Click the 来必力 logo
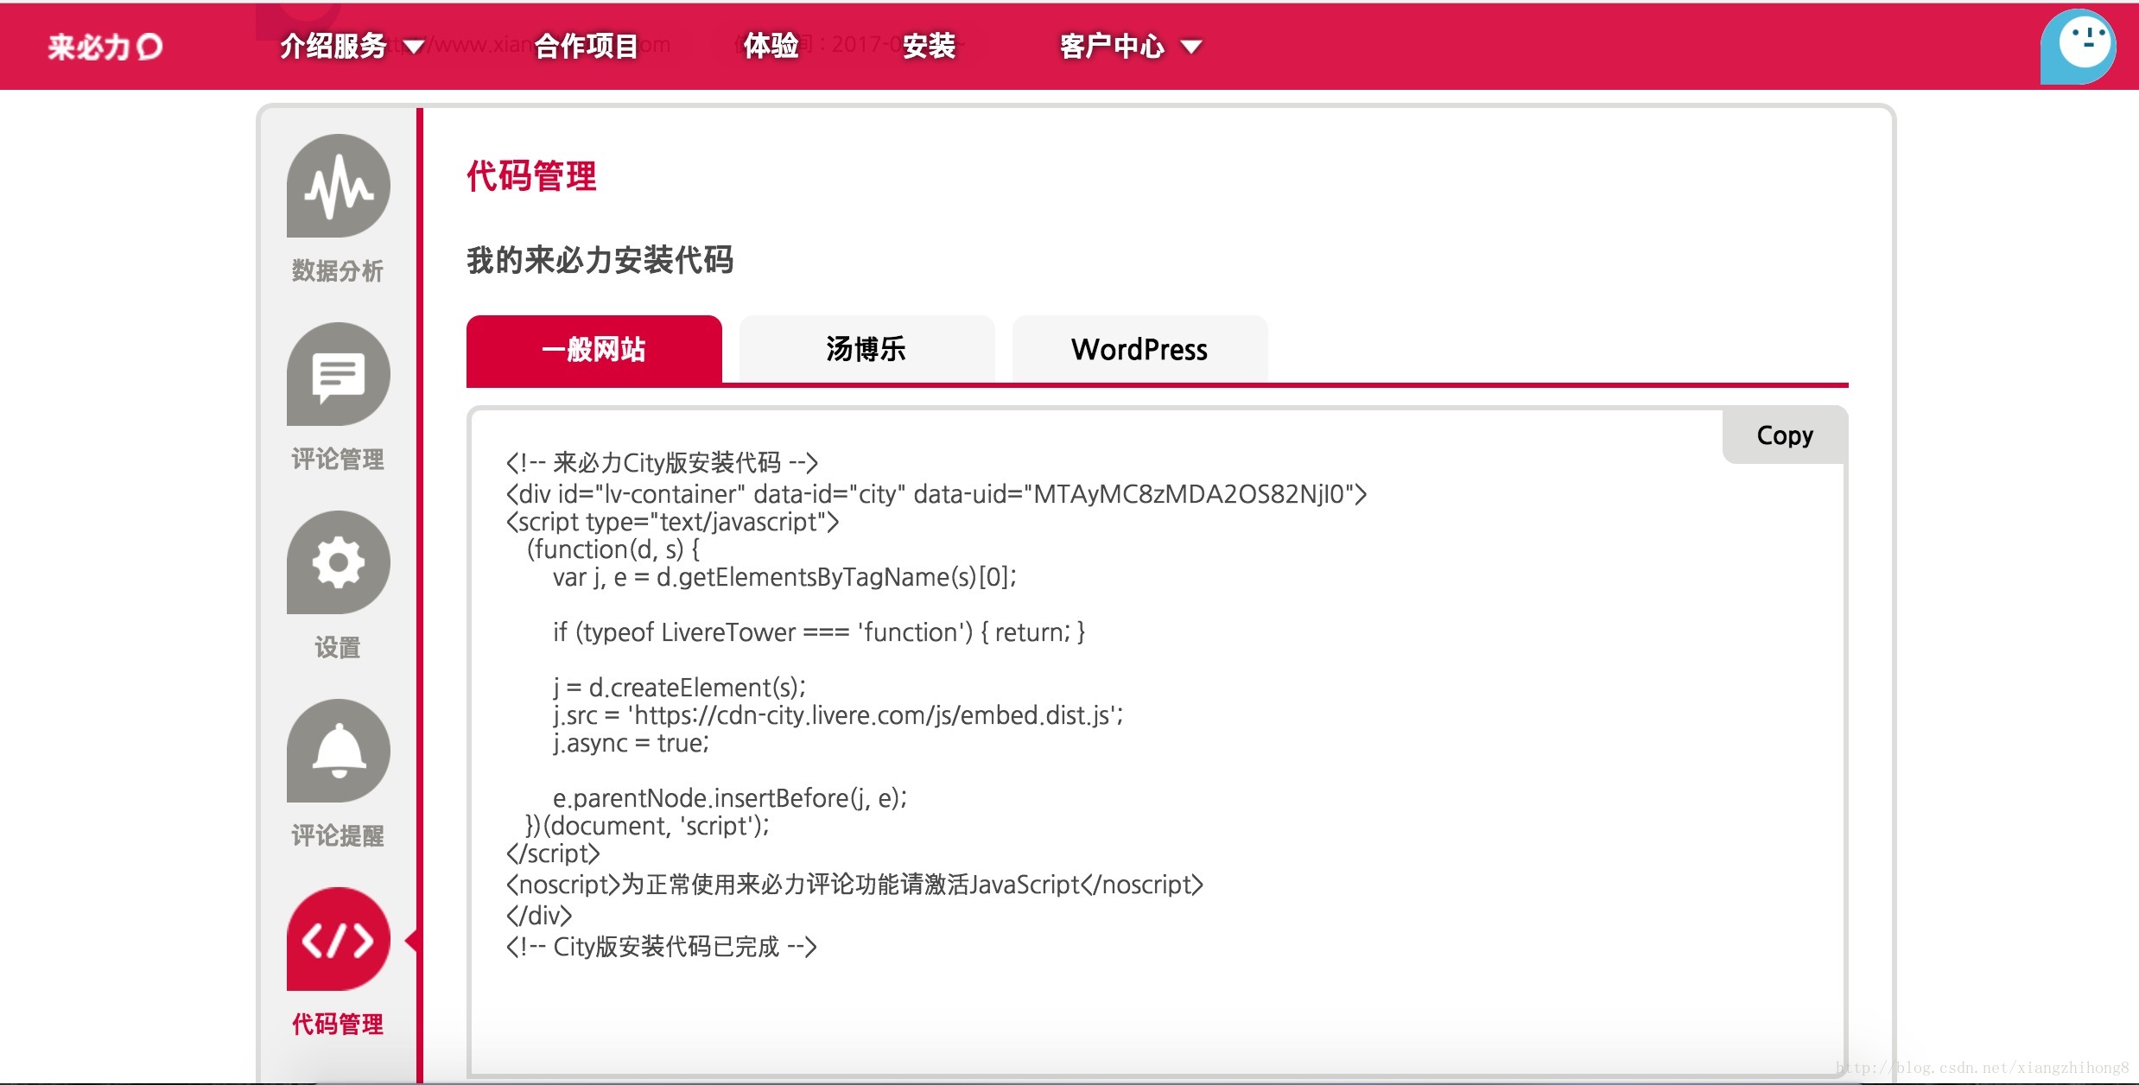Viewport: 2139px width, 1085px height. pyautogui.click(x=105, y=47)
